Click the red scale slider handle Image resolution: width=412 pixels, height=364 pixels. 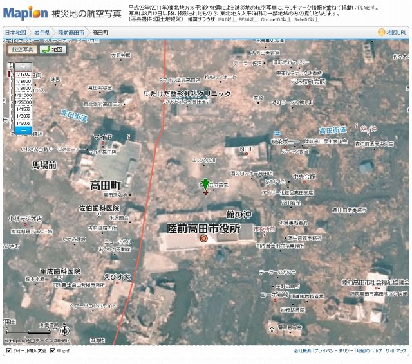10,74
